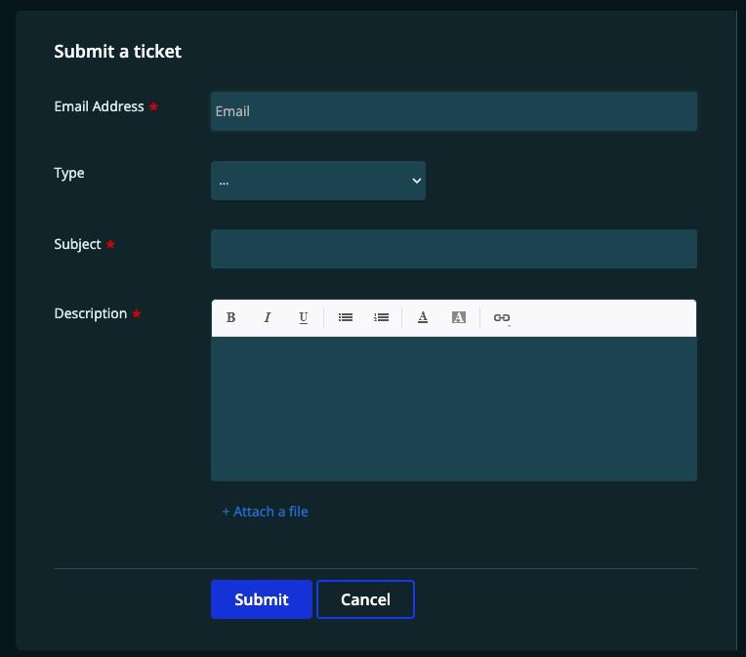The image size is (746, 657).
Task: Click the Submit a ticket heading
Action: click(117, 52)
